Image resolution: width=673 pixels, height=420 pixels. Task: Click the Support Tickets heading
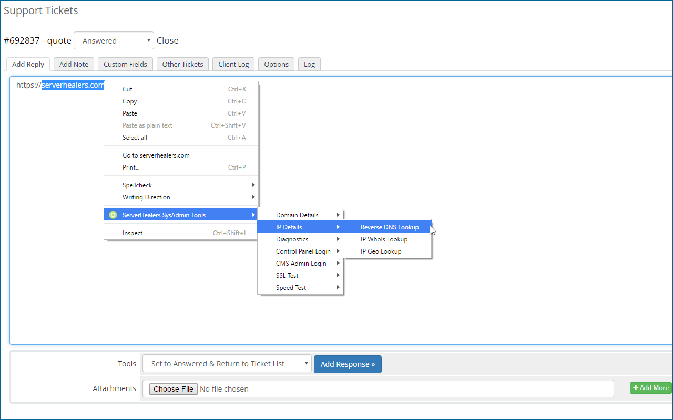point(41,10)
